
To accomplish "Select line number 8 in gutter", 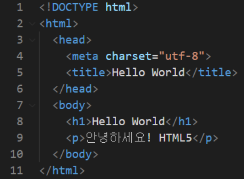I will [20, 122].
